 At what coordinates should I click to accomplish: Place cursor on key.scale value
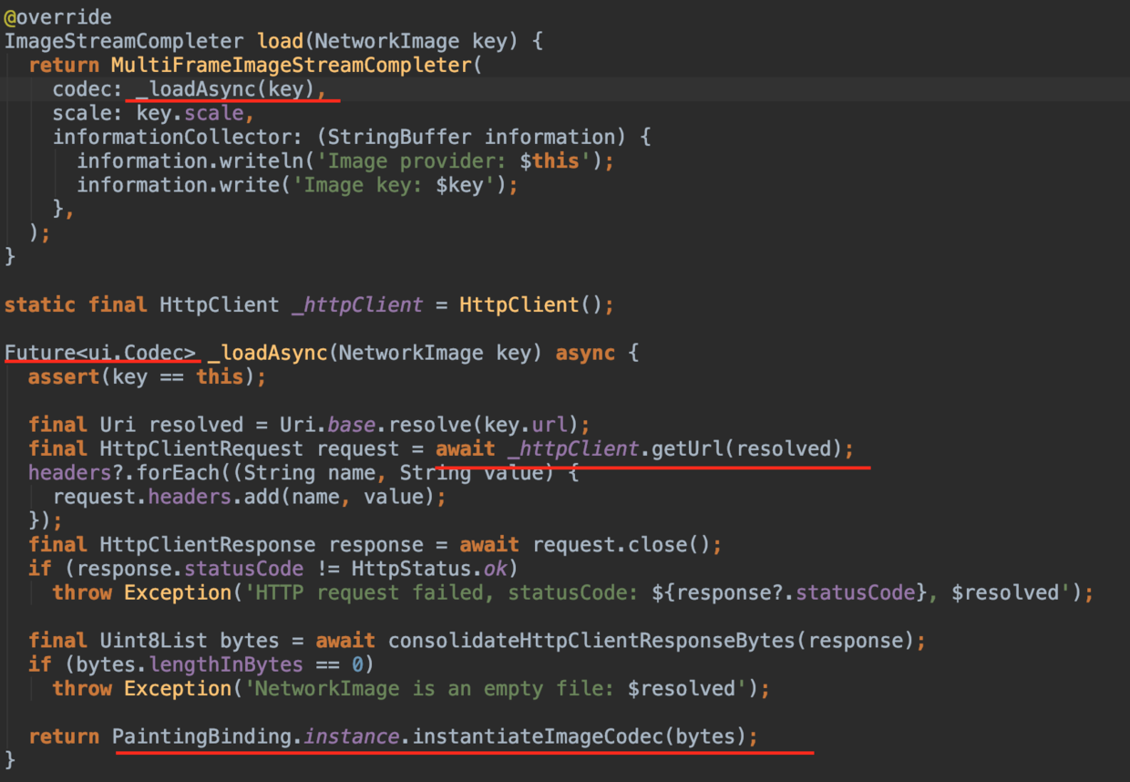(x=190, y=113)
